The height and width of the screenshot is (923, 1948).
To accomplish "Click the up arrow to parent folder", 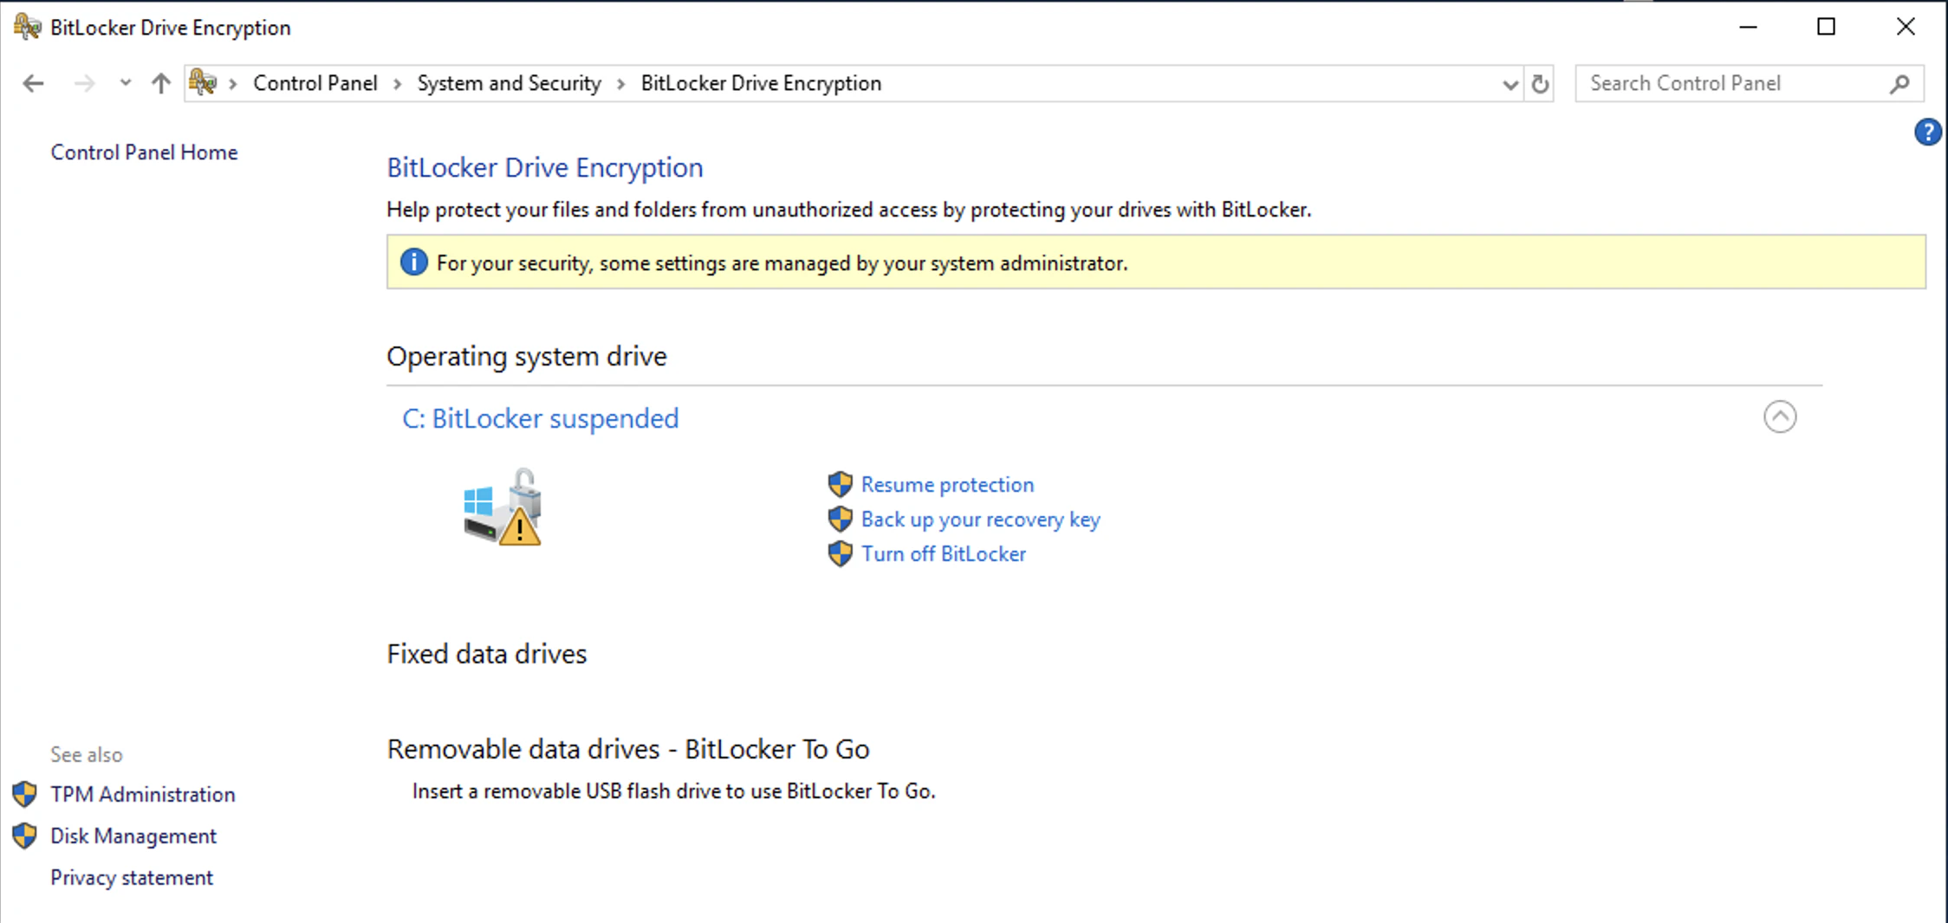I will coord(160,83).
